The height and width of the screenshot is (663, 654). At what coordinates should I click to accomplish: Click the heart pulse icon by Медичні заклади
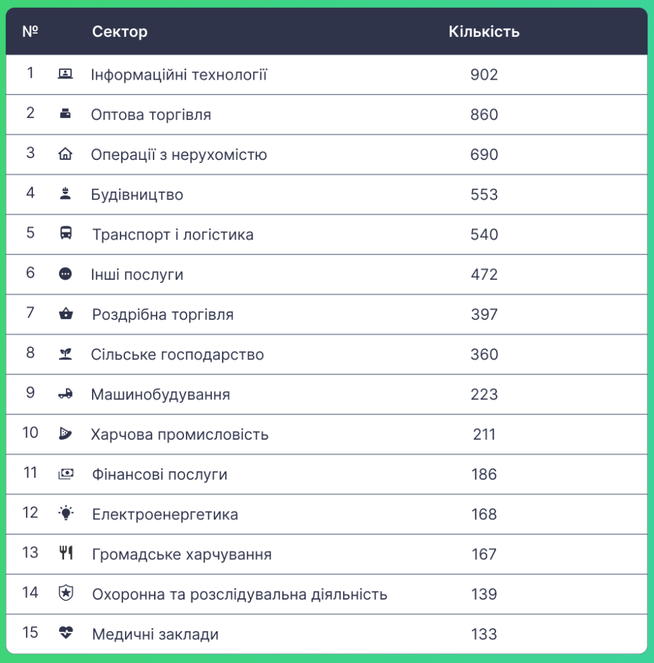click(x=65, y=633)
